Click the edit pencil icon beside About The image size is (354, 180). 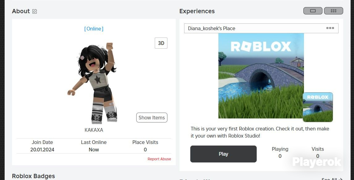tap(35, 11)
